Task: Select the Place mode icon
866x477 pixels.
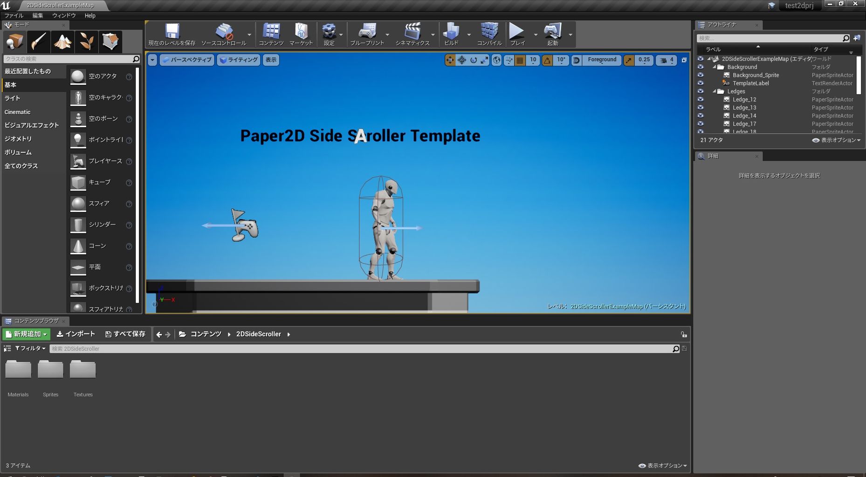Action: click(x=15, y=41)
